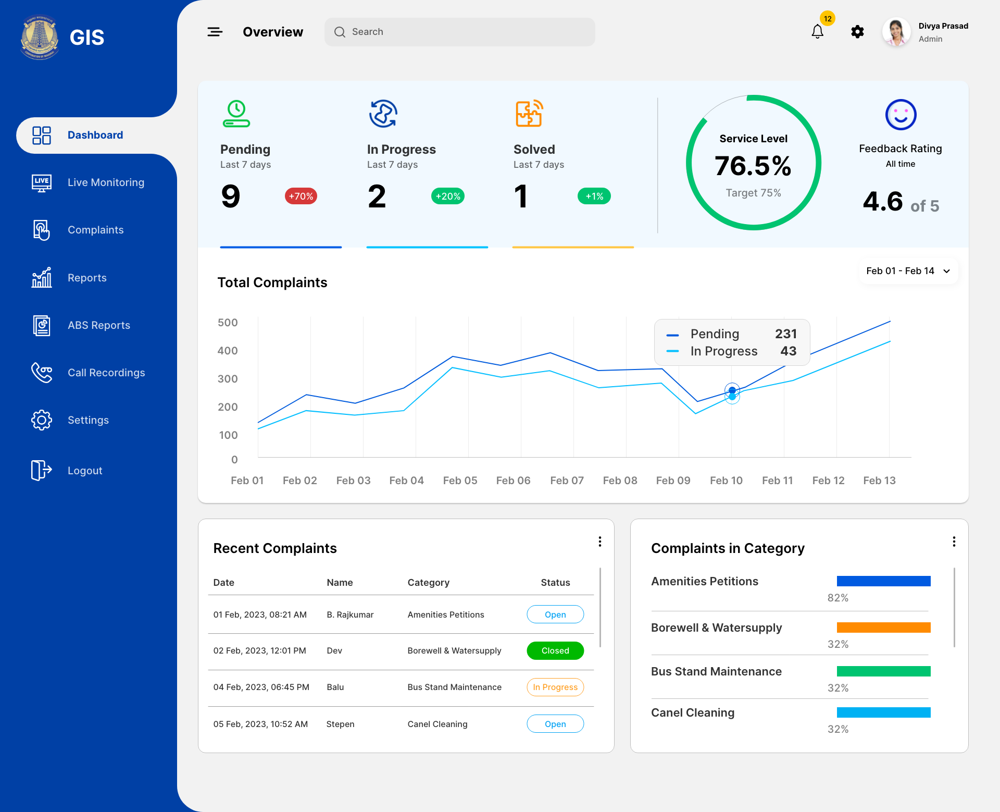Click the In Progress status for Balu

tap(555, 687)
